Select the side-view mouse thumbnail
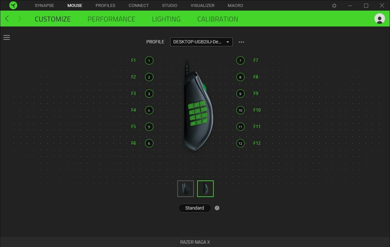Screen dimensions: 390x247 click(205, 188)
